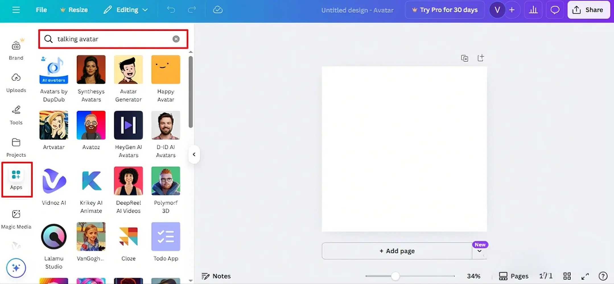Launch the Canva AI assistant sparkle button
The image size is (614, 284).
(16, 268)
